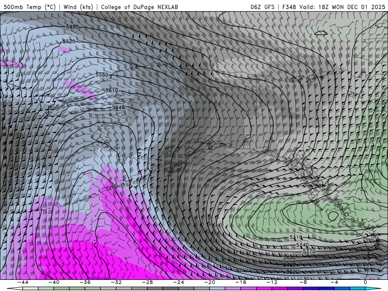Click the -36 value on the temperature scale
The image size is (388, 291).
85,282
